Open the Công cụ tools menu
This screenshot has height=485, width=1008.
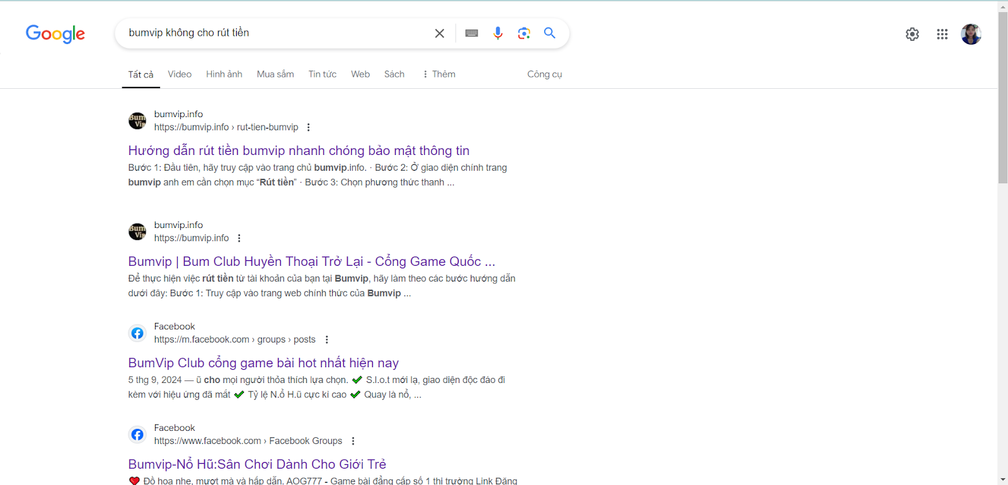[x=544, y=74]
